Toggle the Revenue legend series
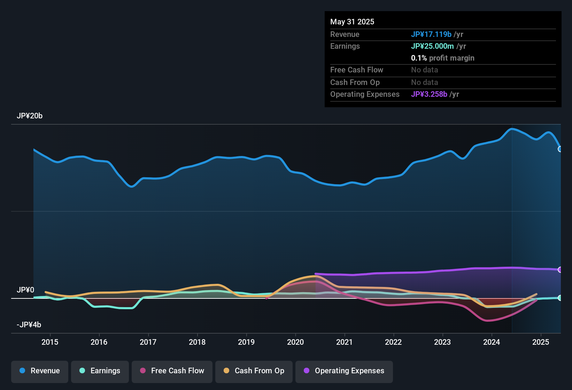Viewport: 572px width, 390px height. tap(40, 371)
